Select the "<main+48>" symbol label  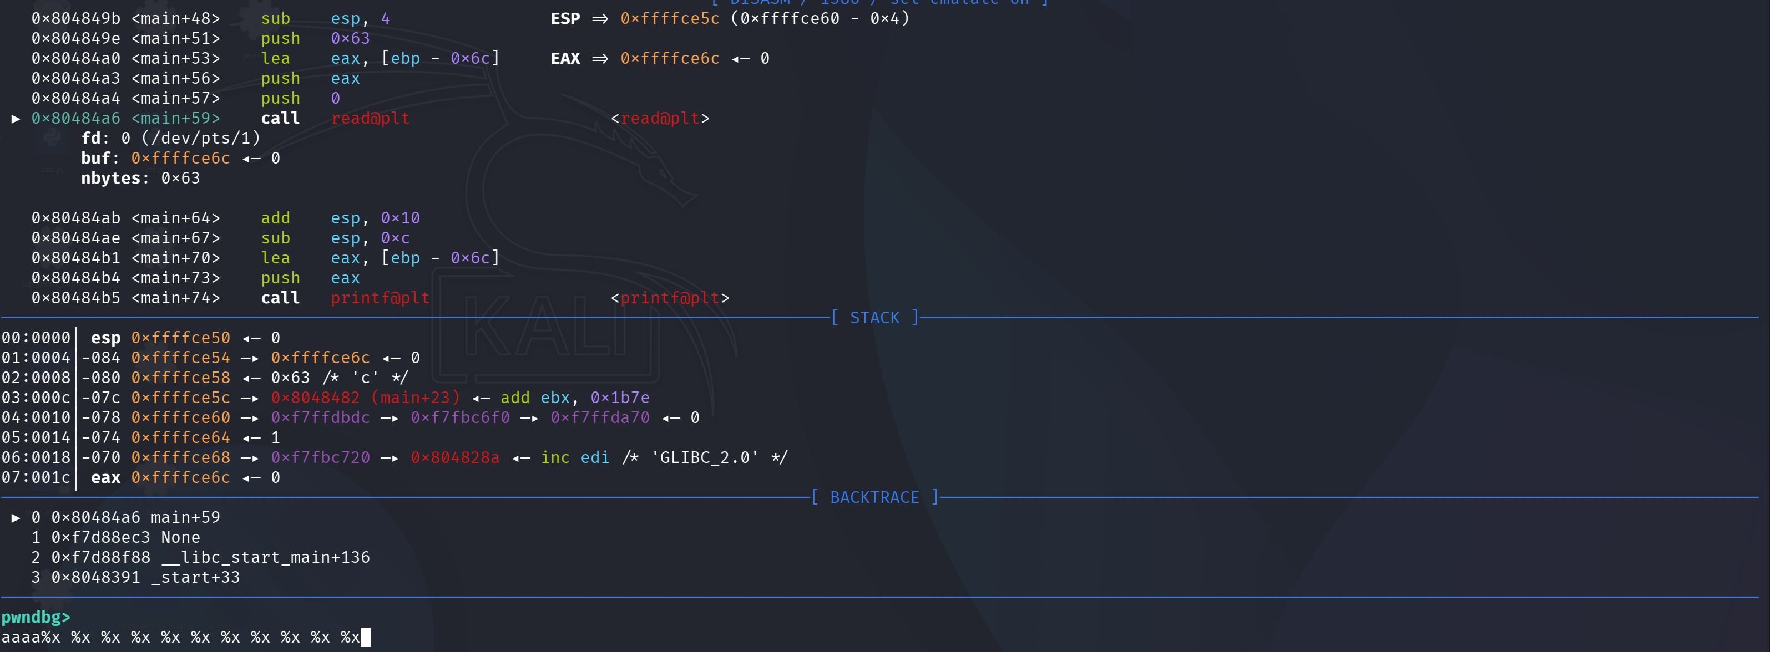(x=176, y=18)
